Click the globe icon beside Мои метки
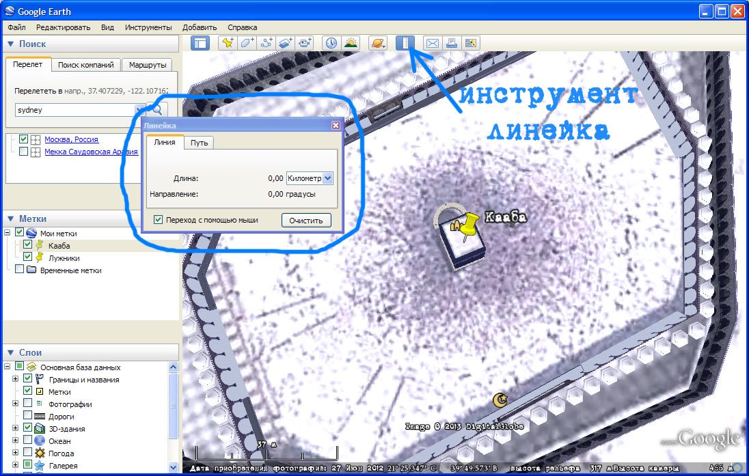 (x=31, y=233)
